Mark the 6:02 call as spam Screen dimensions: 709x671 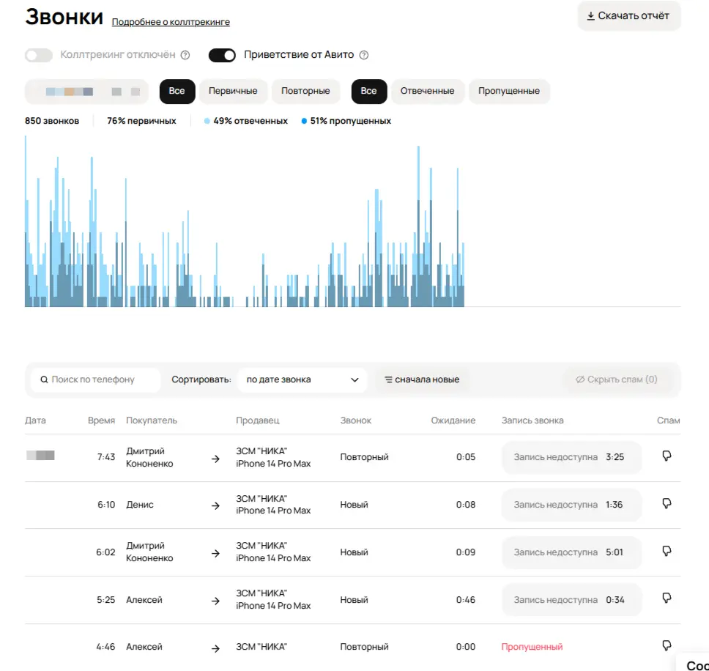pos(667,552)
